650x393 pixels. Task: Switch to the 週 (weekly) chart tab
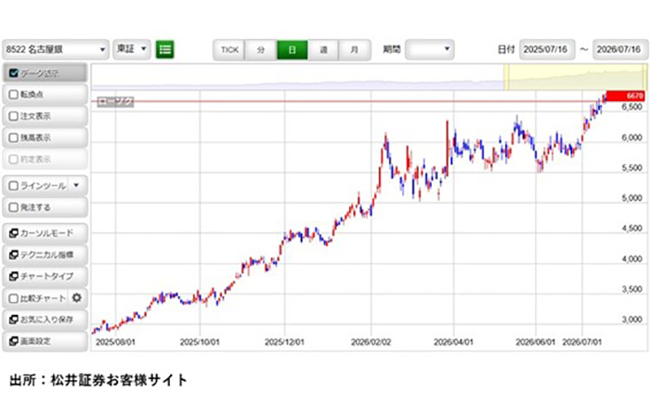pyautogui.click(x=323, y=50)
